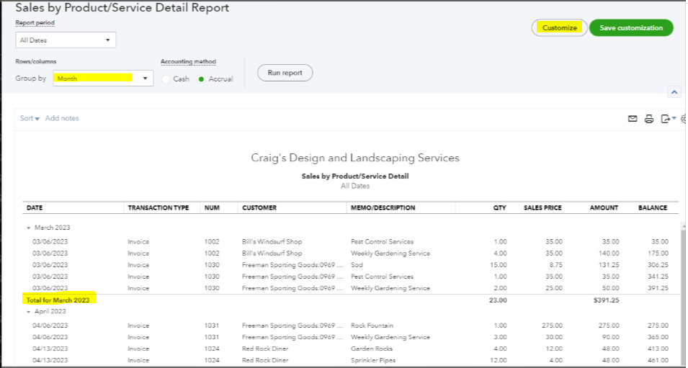Image resolution: width=688 pixels, height=368 pixels.
Task: Open the Sort dropdown
Action: click(30, 118)
